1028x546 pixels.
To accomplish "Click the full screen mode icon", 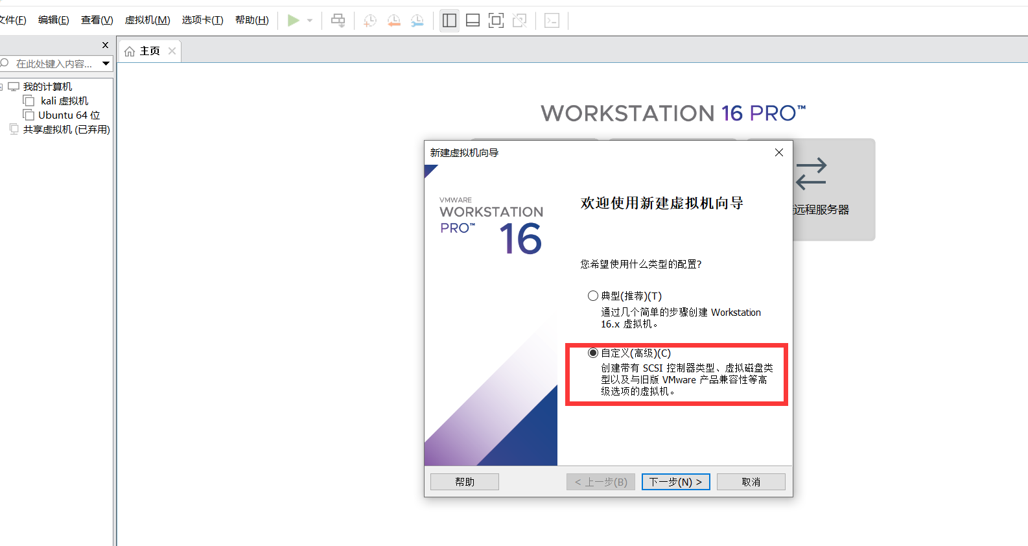I will click(496, 20).
